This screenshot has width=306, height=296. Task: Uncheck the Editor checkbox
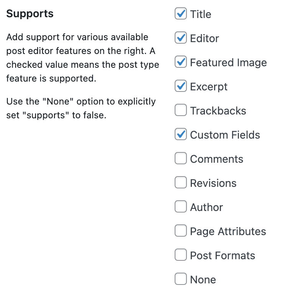181,38
